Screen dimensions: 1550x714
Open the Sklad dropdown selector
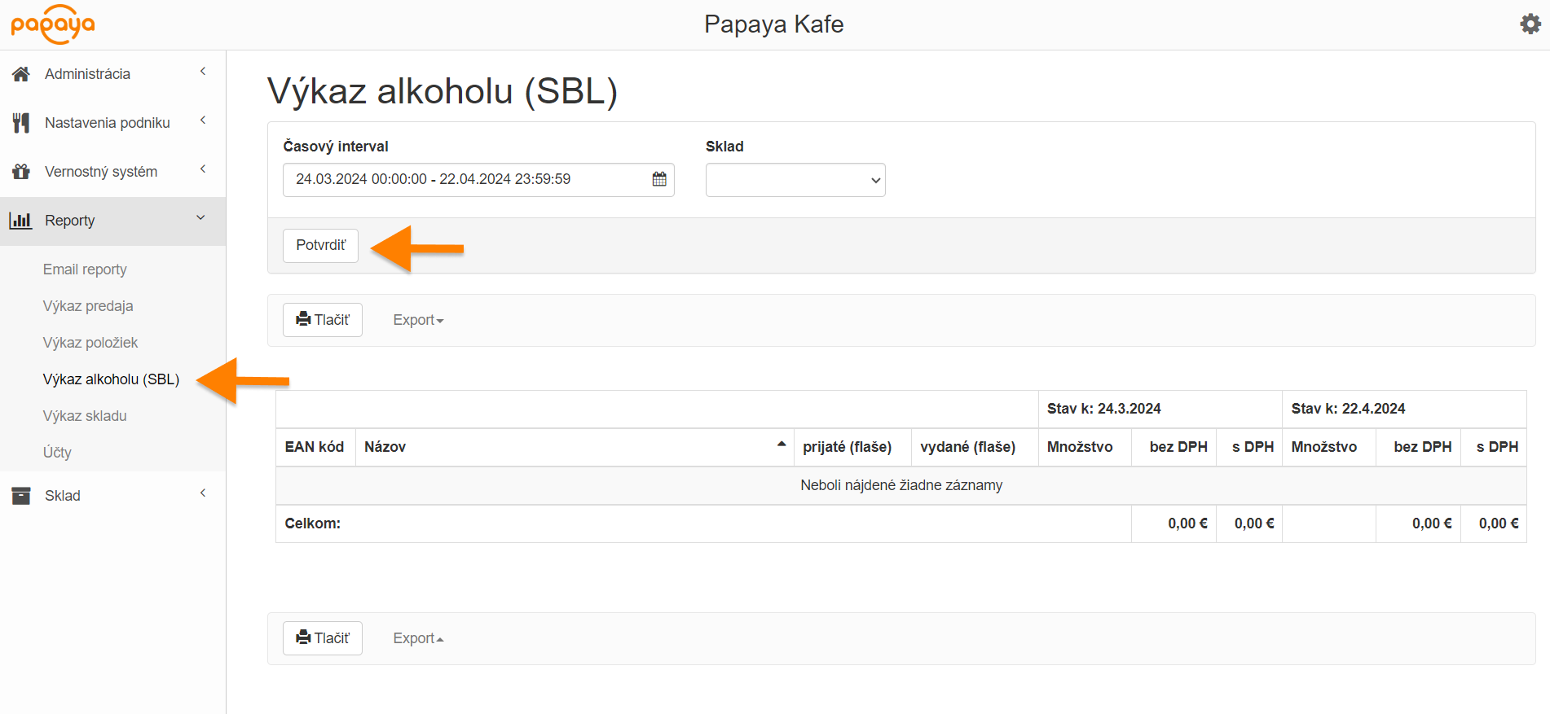795,180
